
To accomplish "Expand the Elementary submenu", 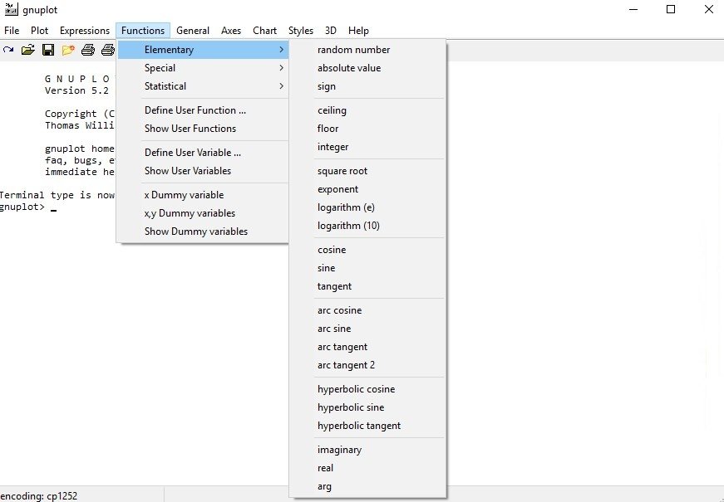I will (203, 50).
